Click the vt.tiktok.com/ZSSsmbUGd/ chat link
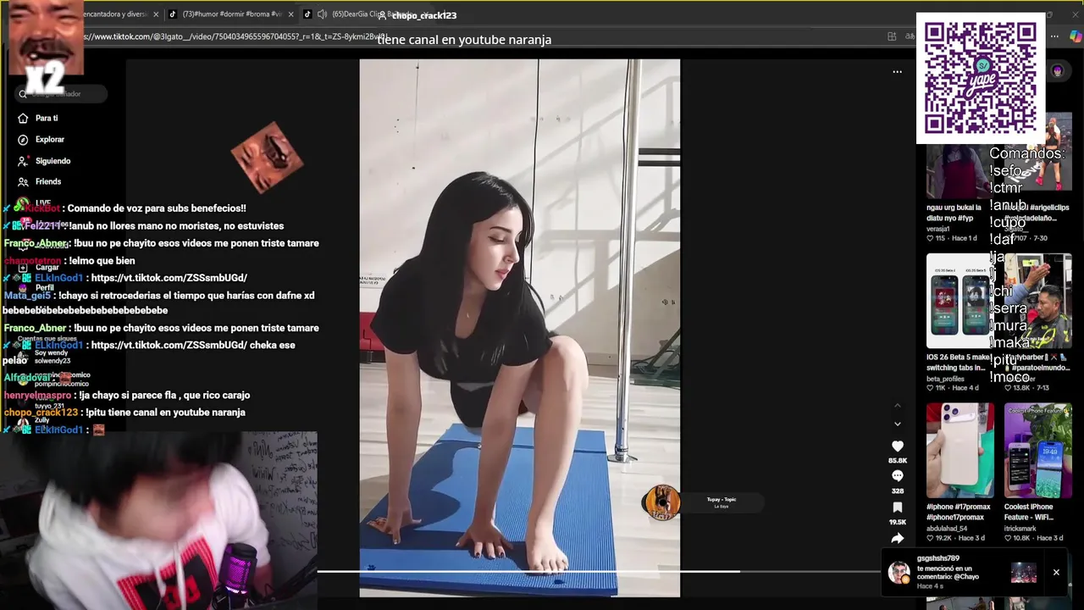This screenshot has height=610, width=1084. click(169, 278)
